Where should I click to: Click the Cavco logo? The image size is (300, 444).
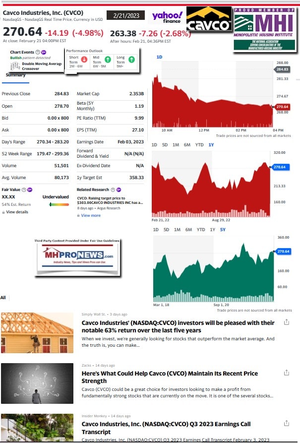[x=209, y=19]
